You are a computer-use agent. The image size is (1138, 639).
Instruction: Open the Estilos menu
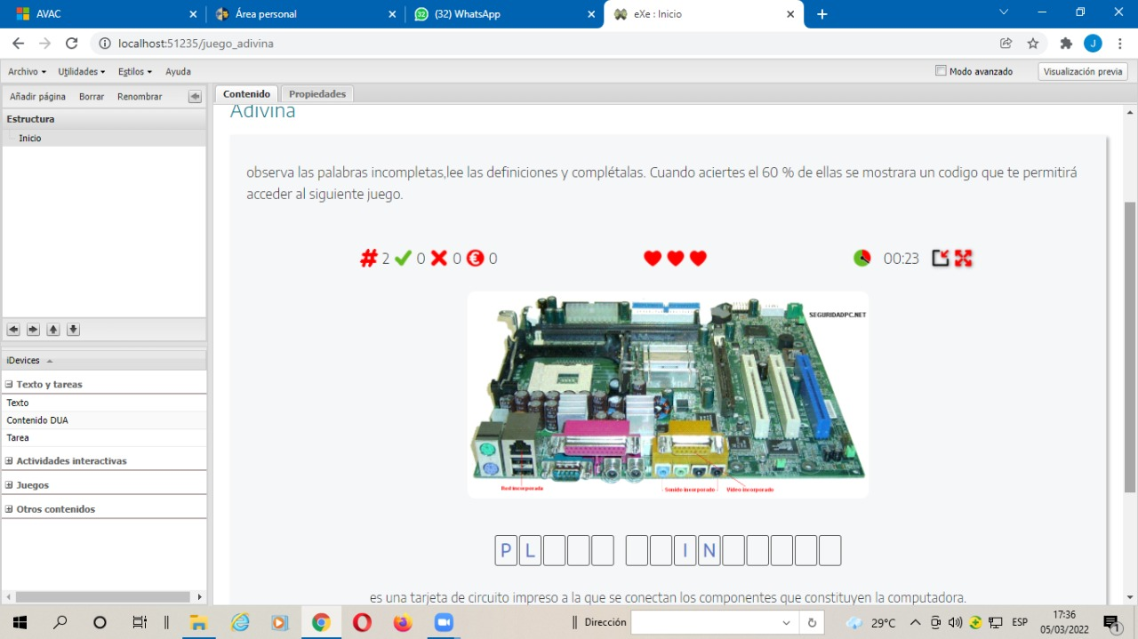[135, 71]
